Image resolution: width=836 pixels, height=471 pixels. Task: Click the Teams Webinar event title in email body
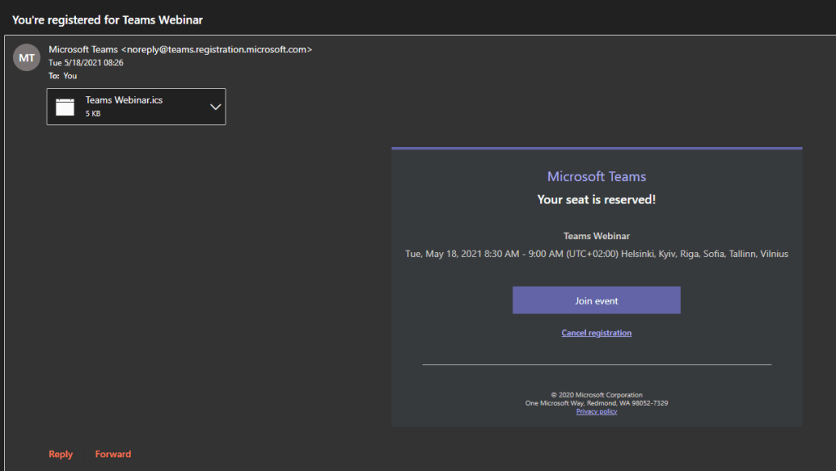[x=597, y=236]
